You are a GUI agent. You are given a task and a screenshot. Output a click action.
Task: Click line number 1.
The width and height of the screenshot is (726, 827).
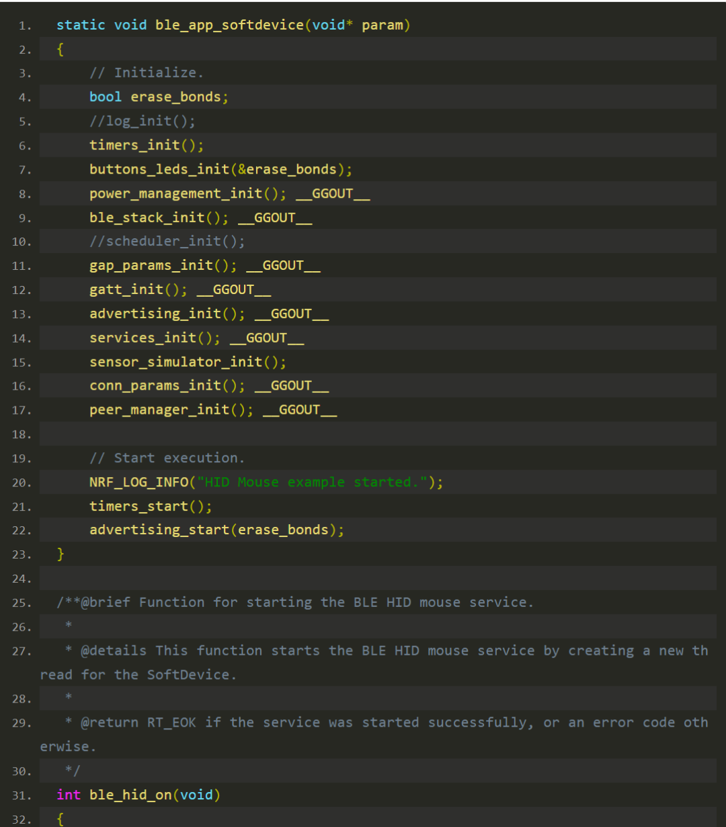(x=25, y=26)
